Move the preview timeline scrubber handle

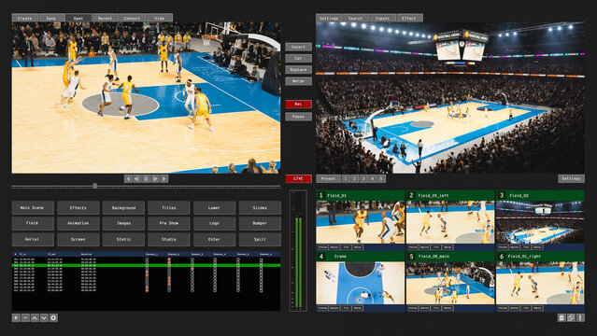[x=94, y=186]
